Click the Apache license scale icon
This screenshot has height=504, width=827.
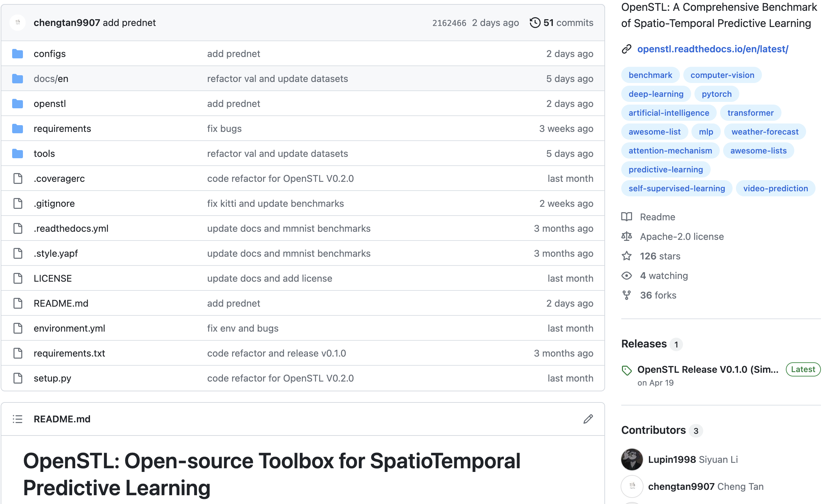tap(627, 236)
